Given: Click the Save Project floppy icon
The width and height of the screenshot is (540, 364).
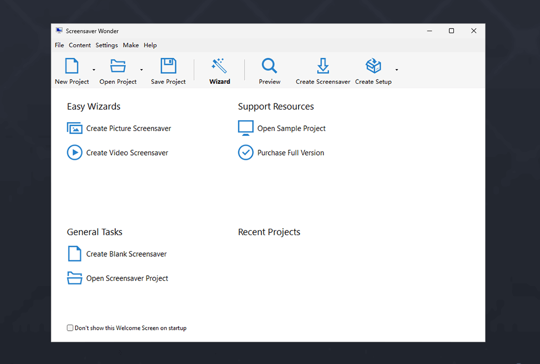Looking at the screenshot, I should 168,66.
